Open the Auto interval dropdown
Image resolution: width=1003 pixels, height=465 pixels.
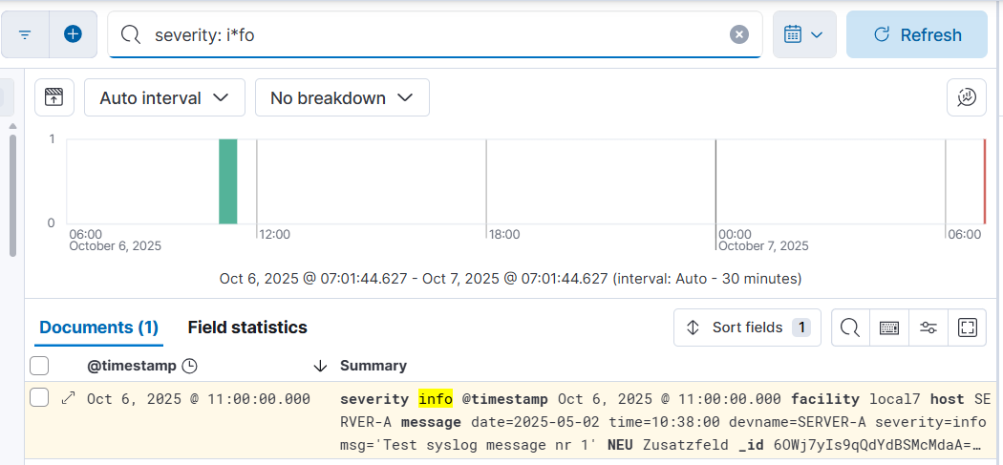click(164, 97)
